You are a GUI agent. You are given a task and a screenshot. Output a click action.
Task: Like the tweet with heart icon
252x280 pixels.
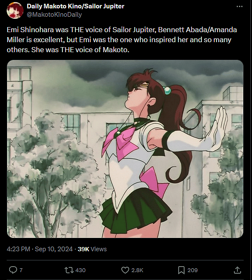tap(125, 270)
